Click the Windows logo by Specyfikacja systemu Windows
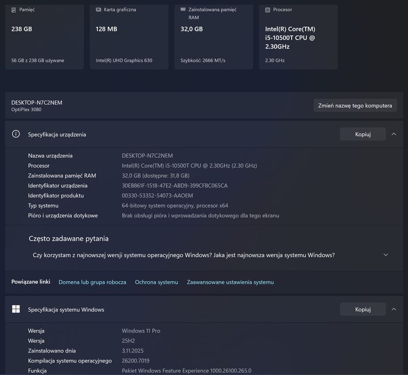Image resolution: width=408 pixels, height=375 pixels. pyautogui.click(x=16, y=309)
